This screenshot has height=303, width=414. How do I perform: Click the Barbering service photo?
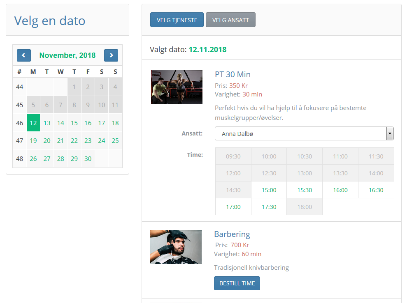point(176,247)
